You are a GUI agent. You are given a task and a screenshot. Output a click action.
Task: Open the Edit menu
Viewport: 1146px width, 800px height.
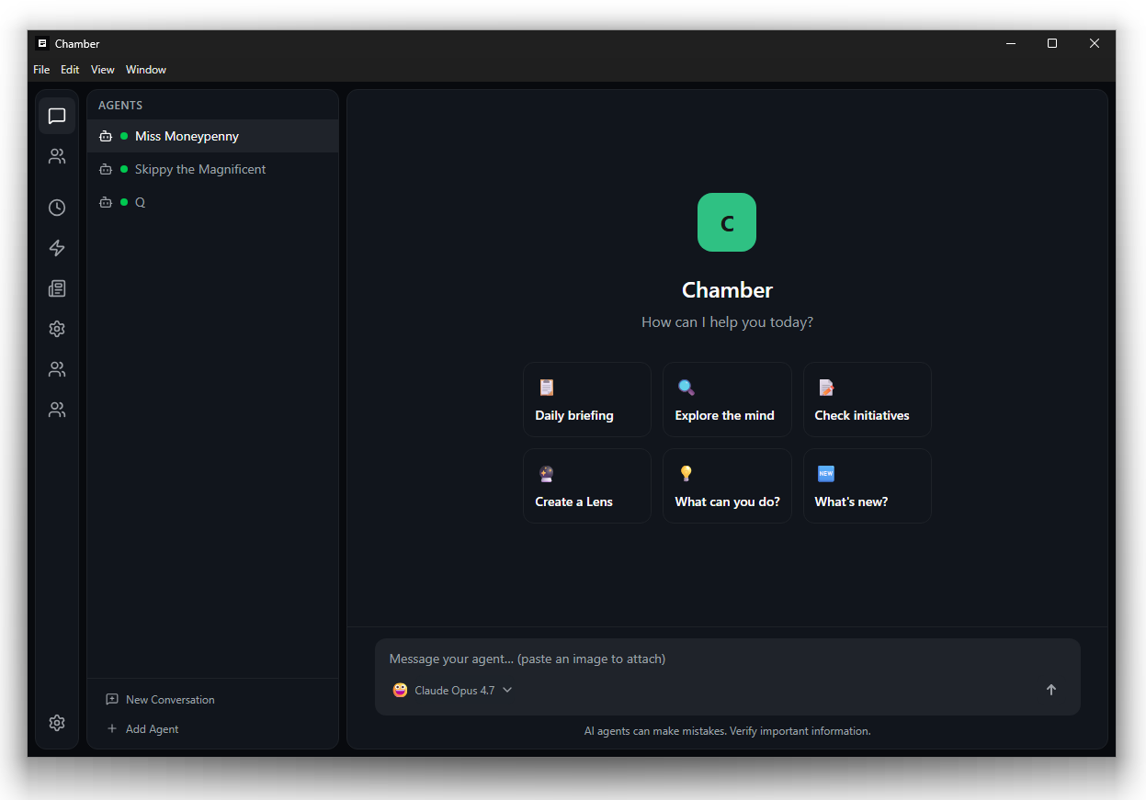tap(70, 70)
